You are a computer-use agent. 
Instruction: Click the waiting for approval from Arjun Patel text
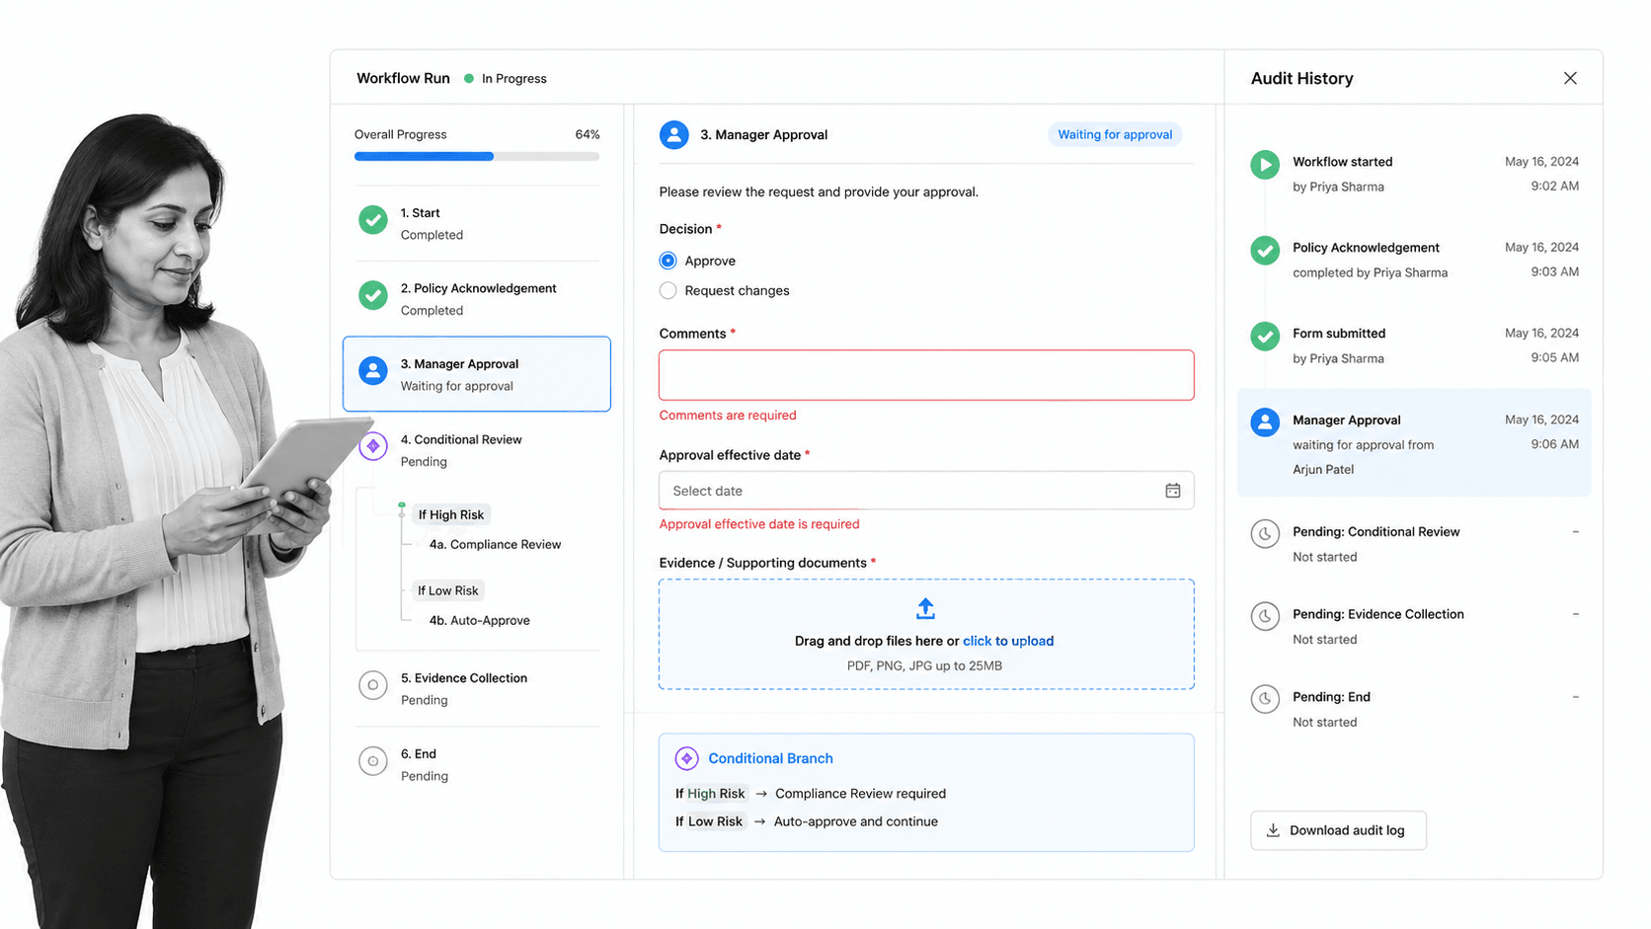click(x=1363, y=457)
